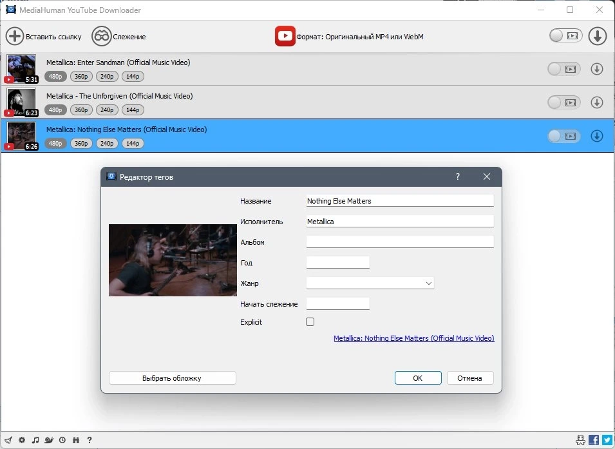This screenshot has width=615, height=449.
Task: Click the Выбрать обложку button
Action: pos(172,378)
